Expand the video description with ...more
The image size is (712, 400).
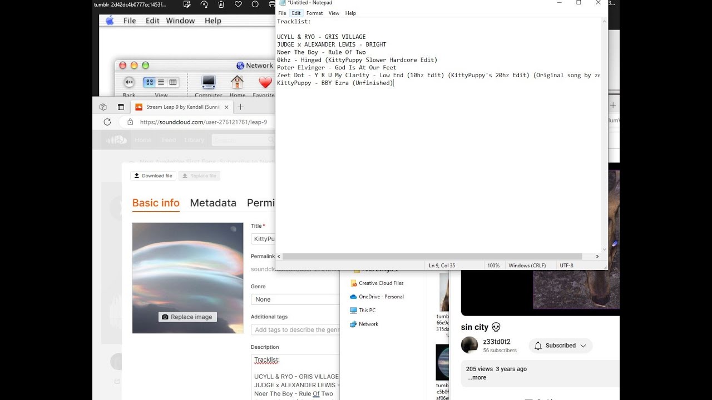click(477, 377)
